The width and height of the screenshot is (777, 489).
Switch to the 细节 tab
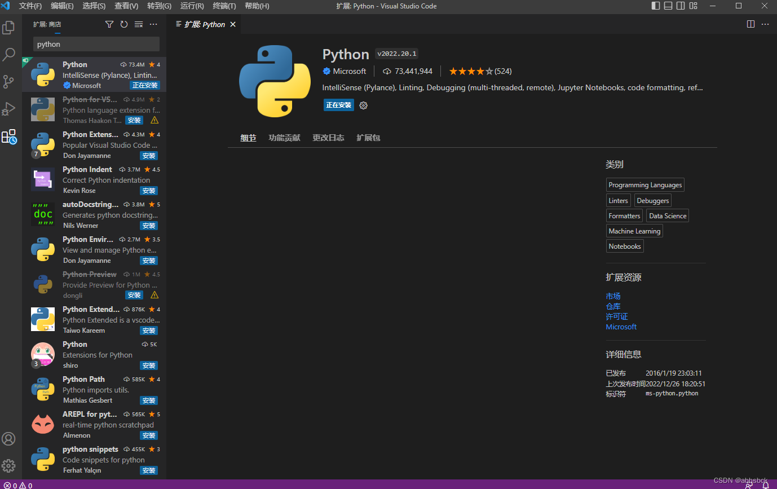(248, 138)
